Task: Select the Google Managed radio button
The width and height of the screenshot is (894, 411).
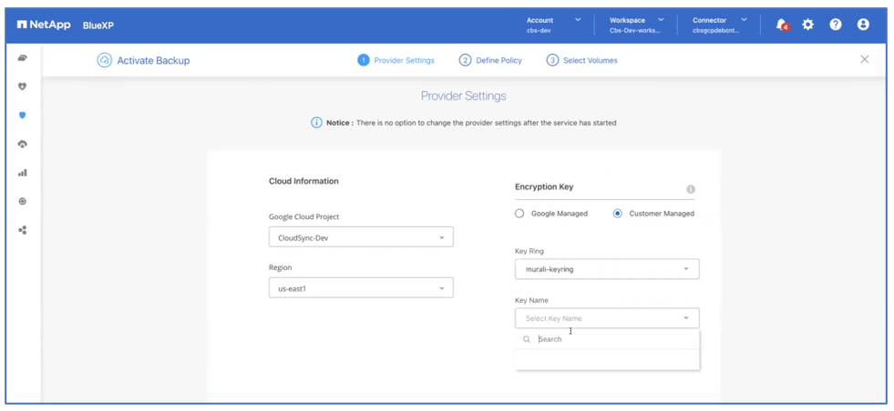Action: 519,214
